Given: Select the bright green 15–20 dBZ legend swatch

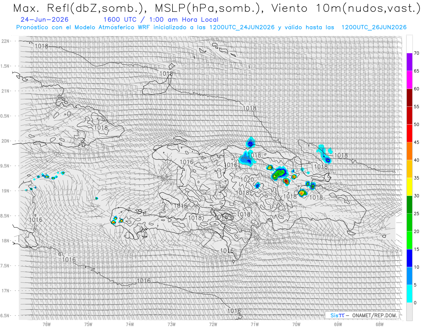Looking at the screenshot, I should click(409, 240).
